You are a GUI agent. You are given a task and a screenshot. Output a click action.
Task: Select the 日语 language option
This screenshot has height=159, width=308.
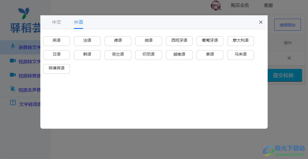[x=57, y=55]
